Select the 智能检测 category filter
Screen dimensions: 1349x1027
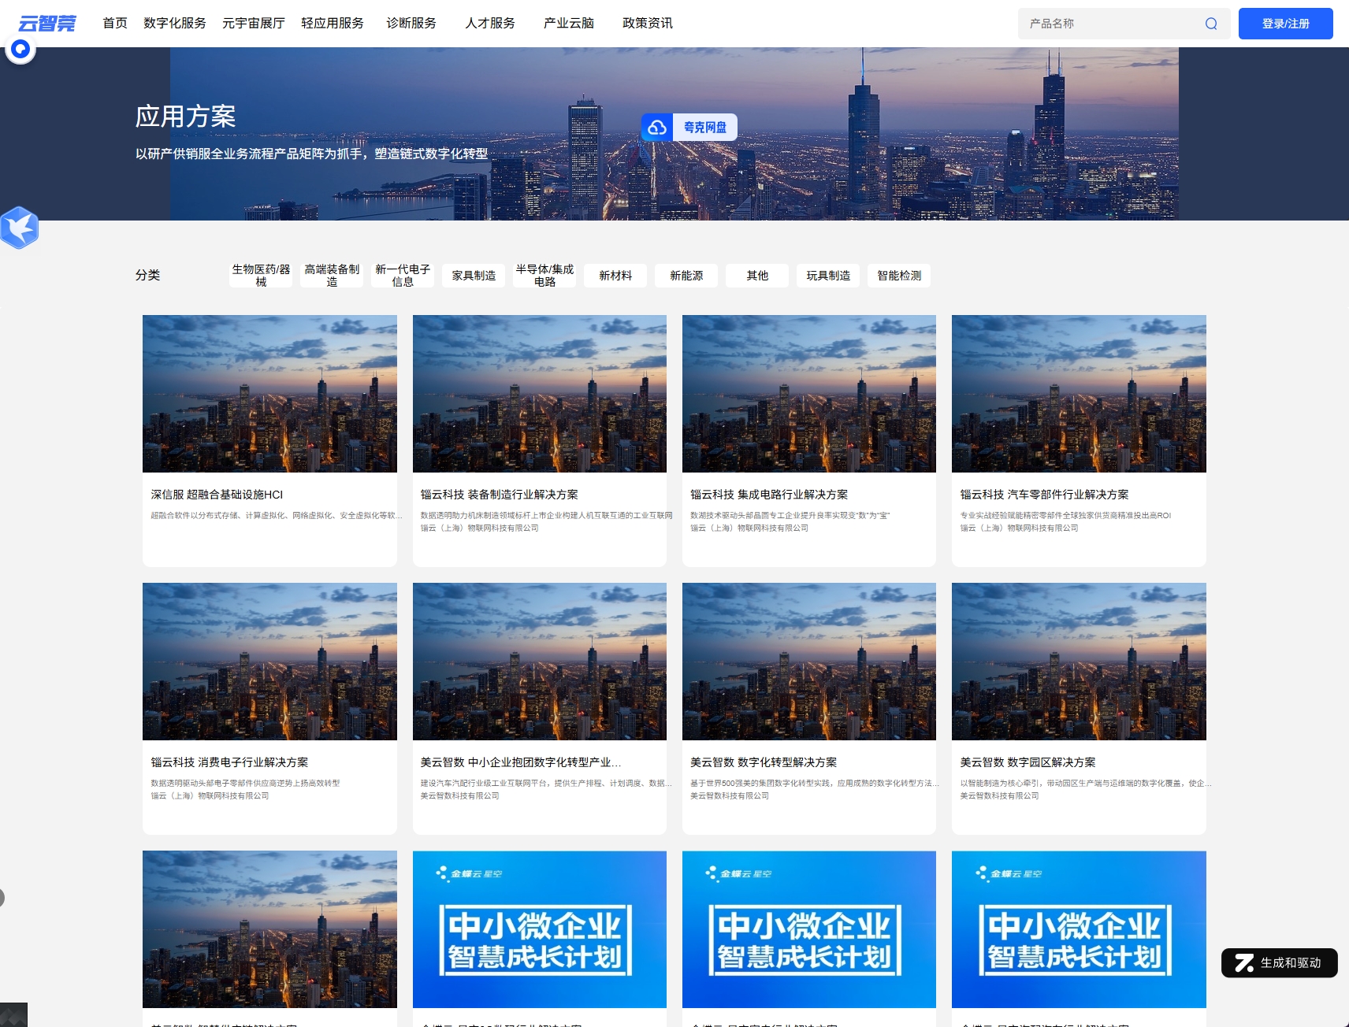tap(899, 276)
